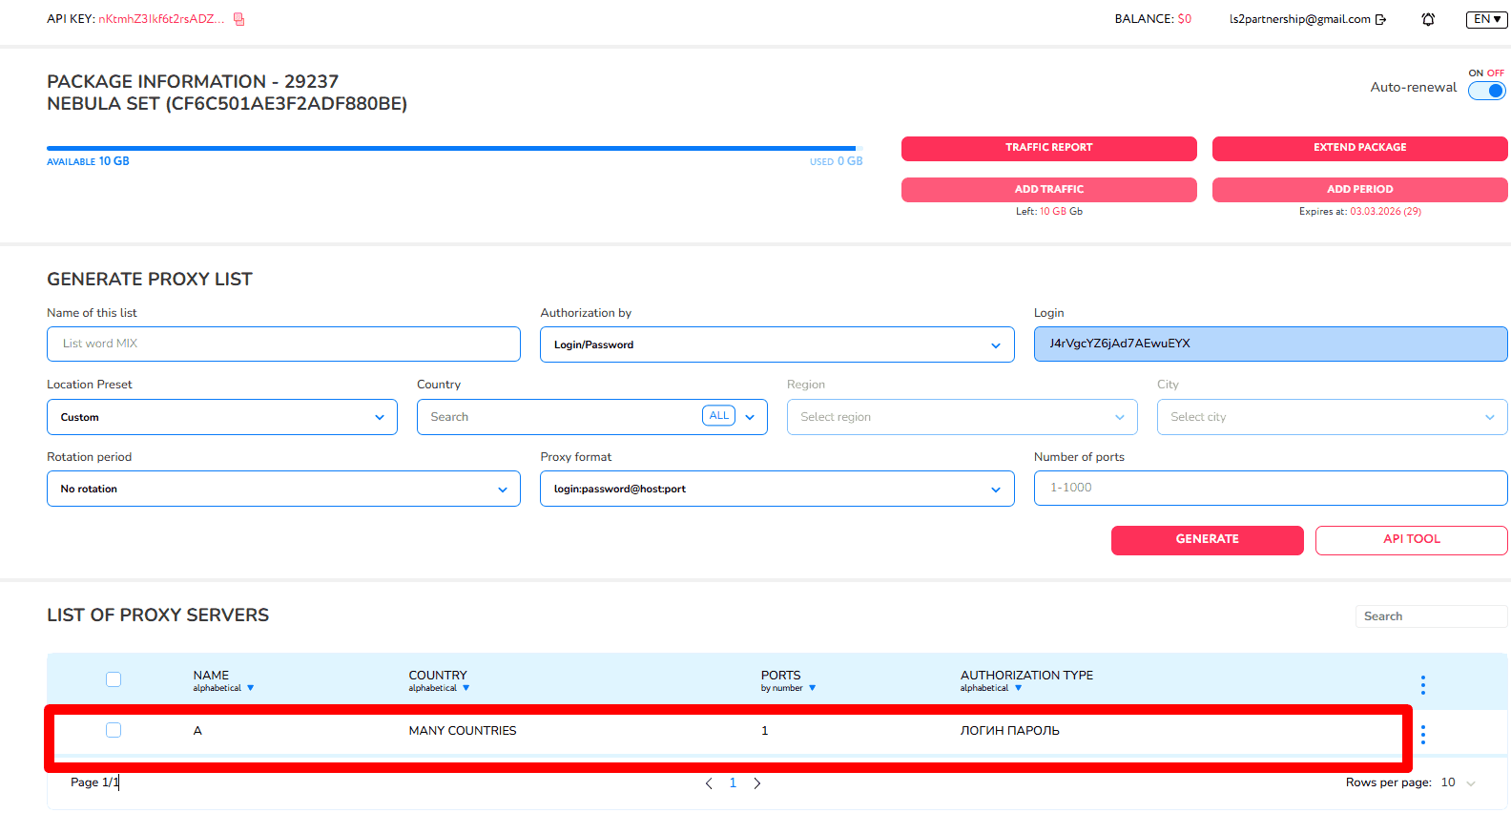This screenshot has width=1511, height=834.
Task: Click the traffic usage progress bar
Action: pyautogui.click(x=454, y=148)
